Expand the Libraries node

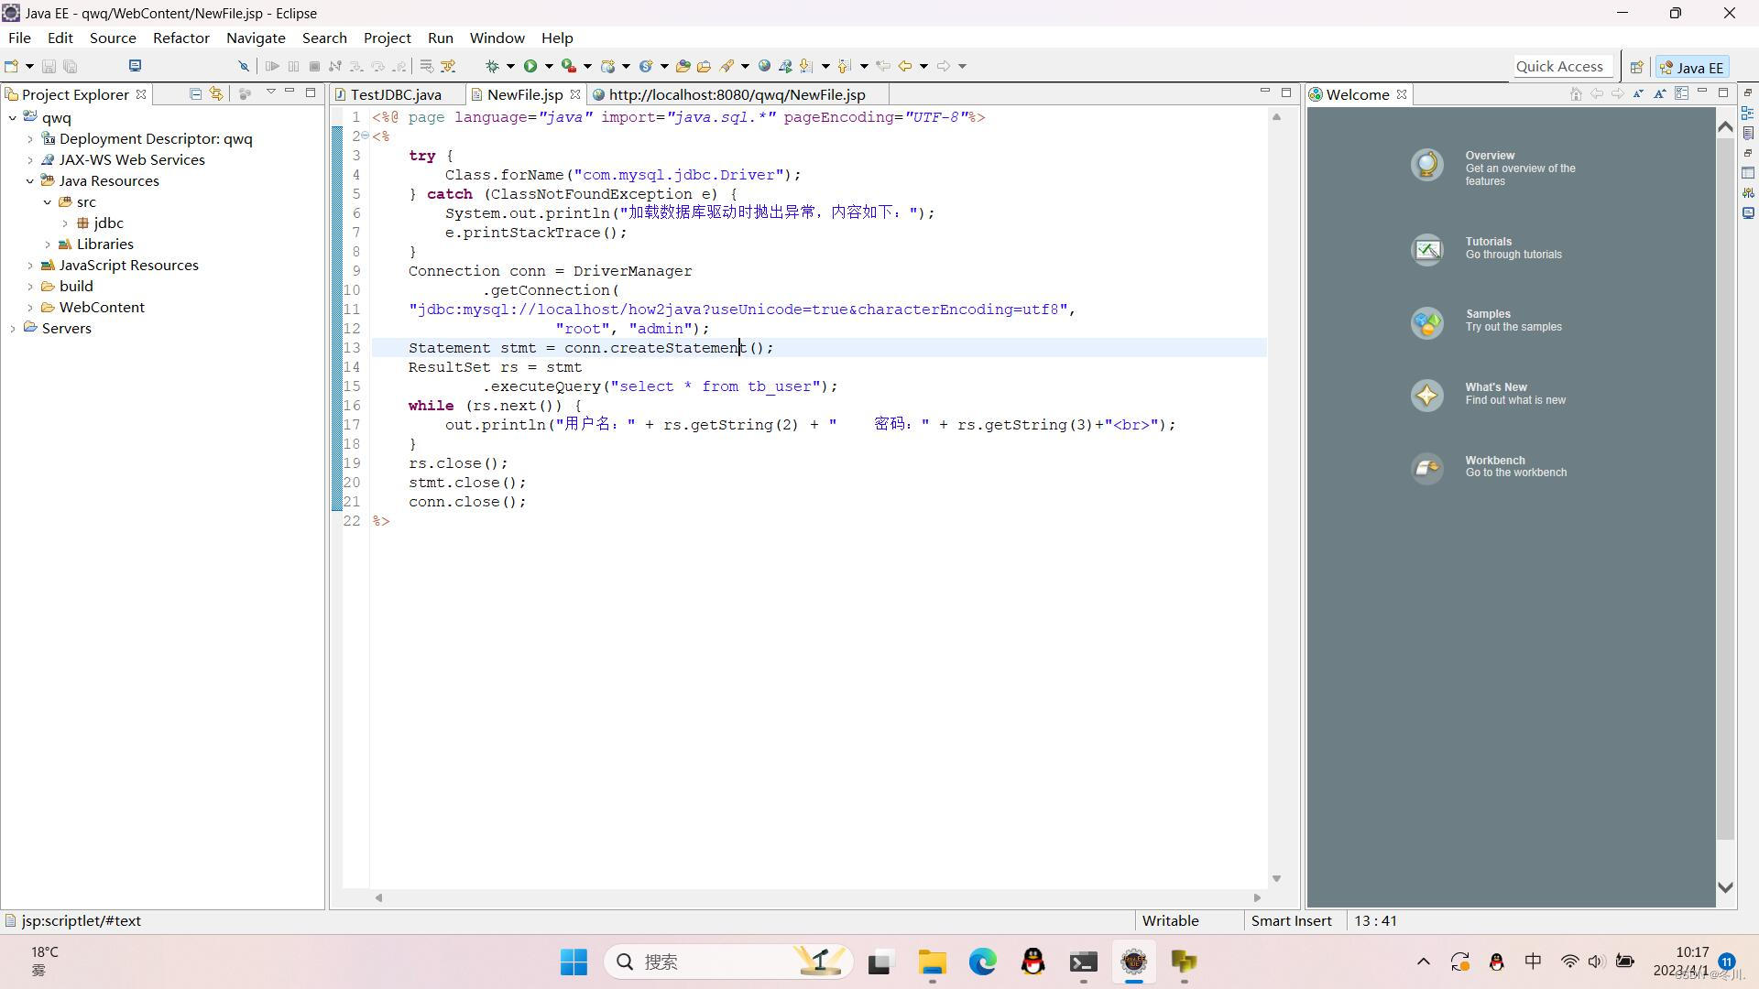tap(48, 245)
